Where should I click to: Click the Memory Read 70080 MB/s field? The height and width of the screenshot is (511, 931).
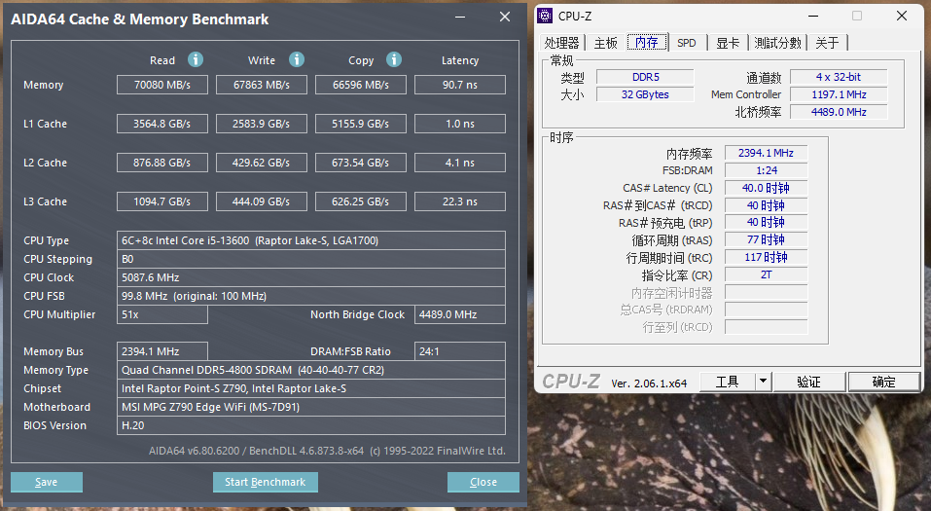point(162,85)
